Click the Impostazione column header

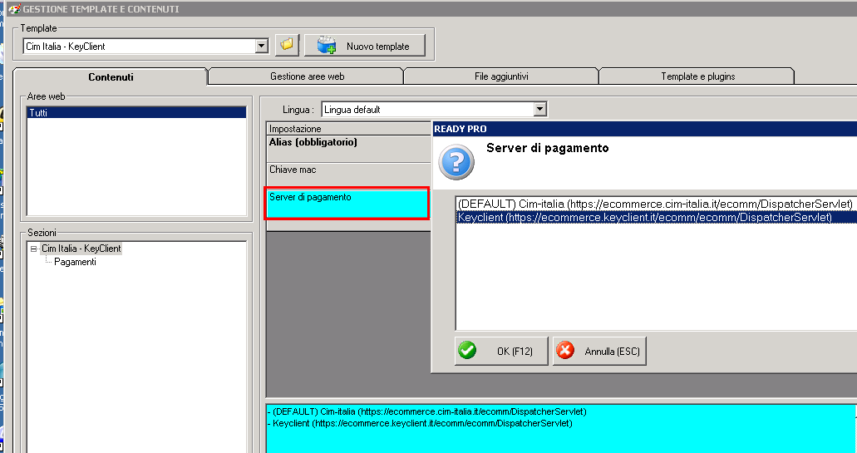pos(349,129)
